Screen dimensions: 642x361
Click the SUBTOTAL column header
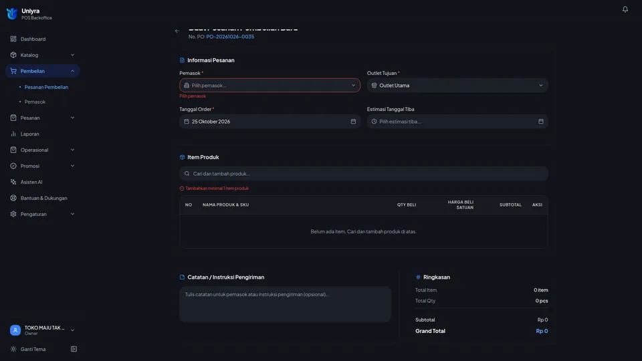pyautogui.click(x=510, y=205)
